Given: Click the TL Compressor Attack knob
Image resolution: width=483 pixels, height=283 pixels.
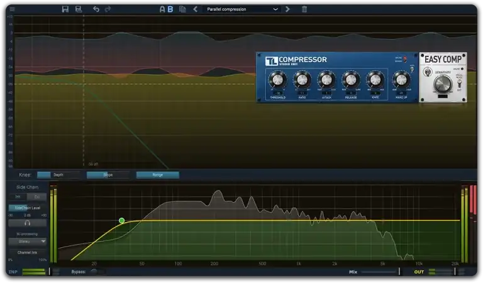Looking at the screenshot, I should [x=326, y=80].
